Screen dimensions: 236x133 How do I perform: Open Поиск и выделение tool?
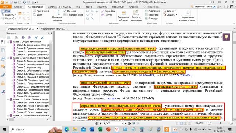click(x=136, y=16)
